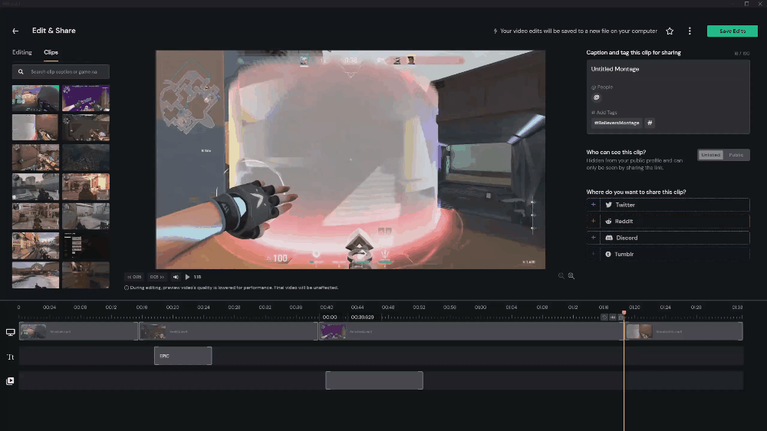Click the Save Edits button

[732, 31]
